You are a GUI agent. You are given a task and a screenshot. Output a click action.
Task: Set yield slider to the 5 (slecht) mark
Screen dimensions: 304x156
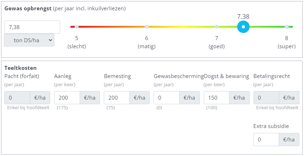[x=76, y=27]
